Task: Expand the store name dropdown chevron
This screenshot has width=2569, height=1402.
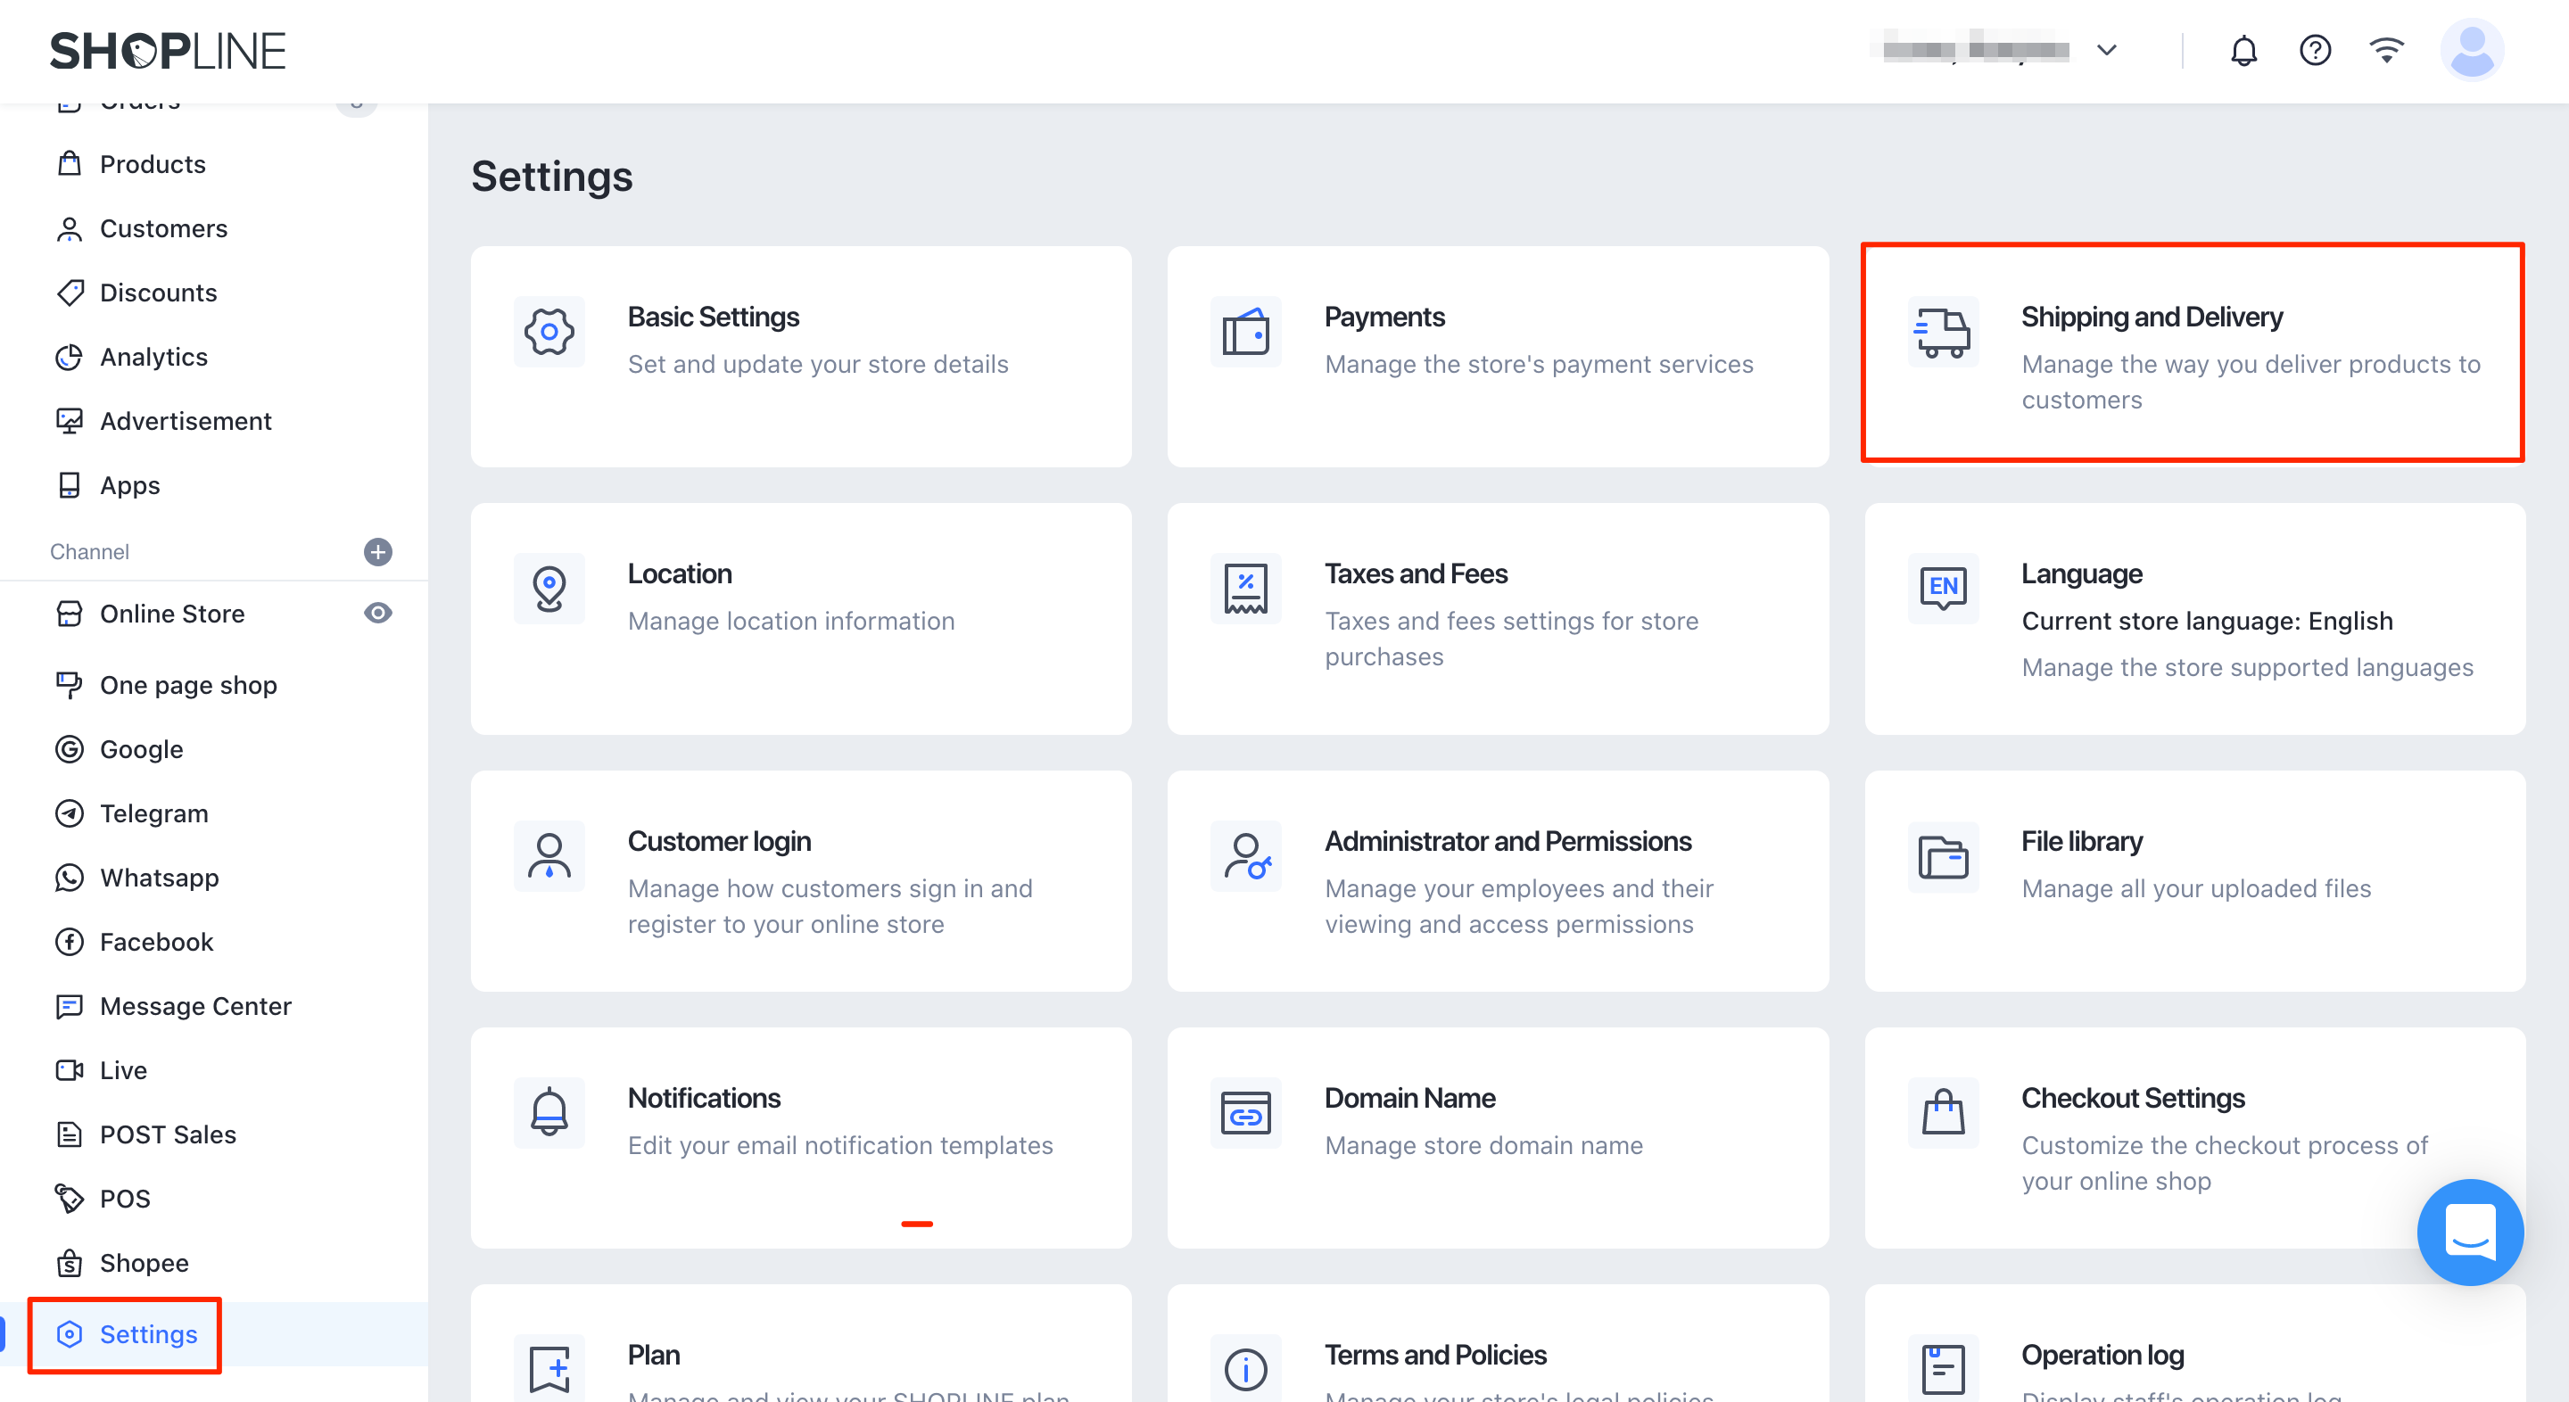Action: 2106,50
